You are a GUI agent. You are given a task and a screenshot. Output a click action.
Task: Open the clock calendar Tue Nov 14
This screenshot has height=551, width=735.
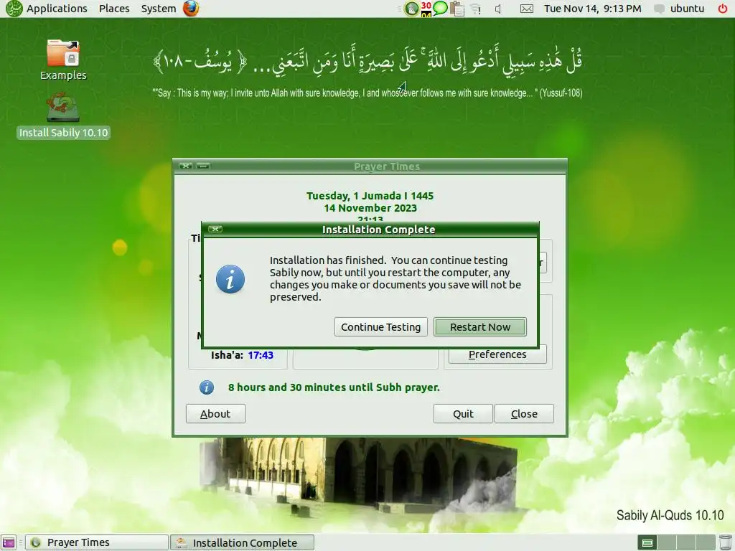[592, 9]
